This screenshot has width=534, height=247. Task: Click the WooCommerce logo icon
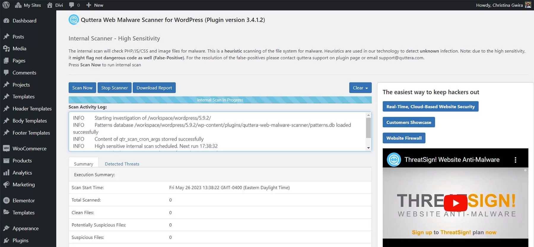point(6,148)
